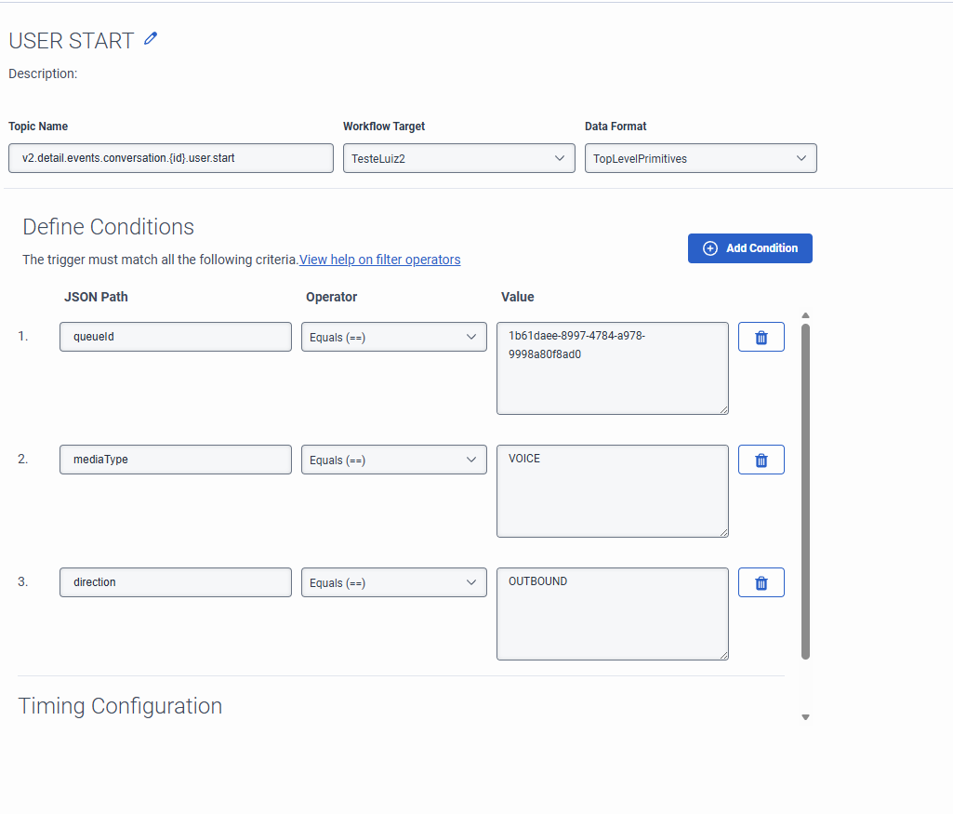Click the pencil edit icon beside USER START
This screenshot has height=814, width=953.
(x=152, y=39)
